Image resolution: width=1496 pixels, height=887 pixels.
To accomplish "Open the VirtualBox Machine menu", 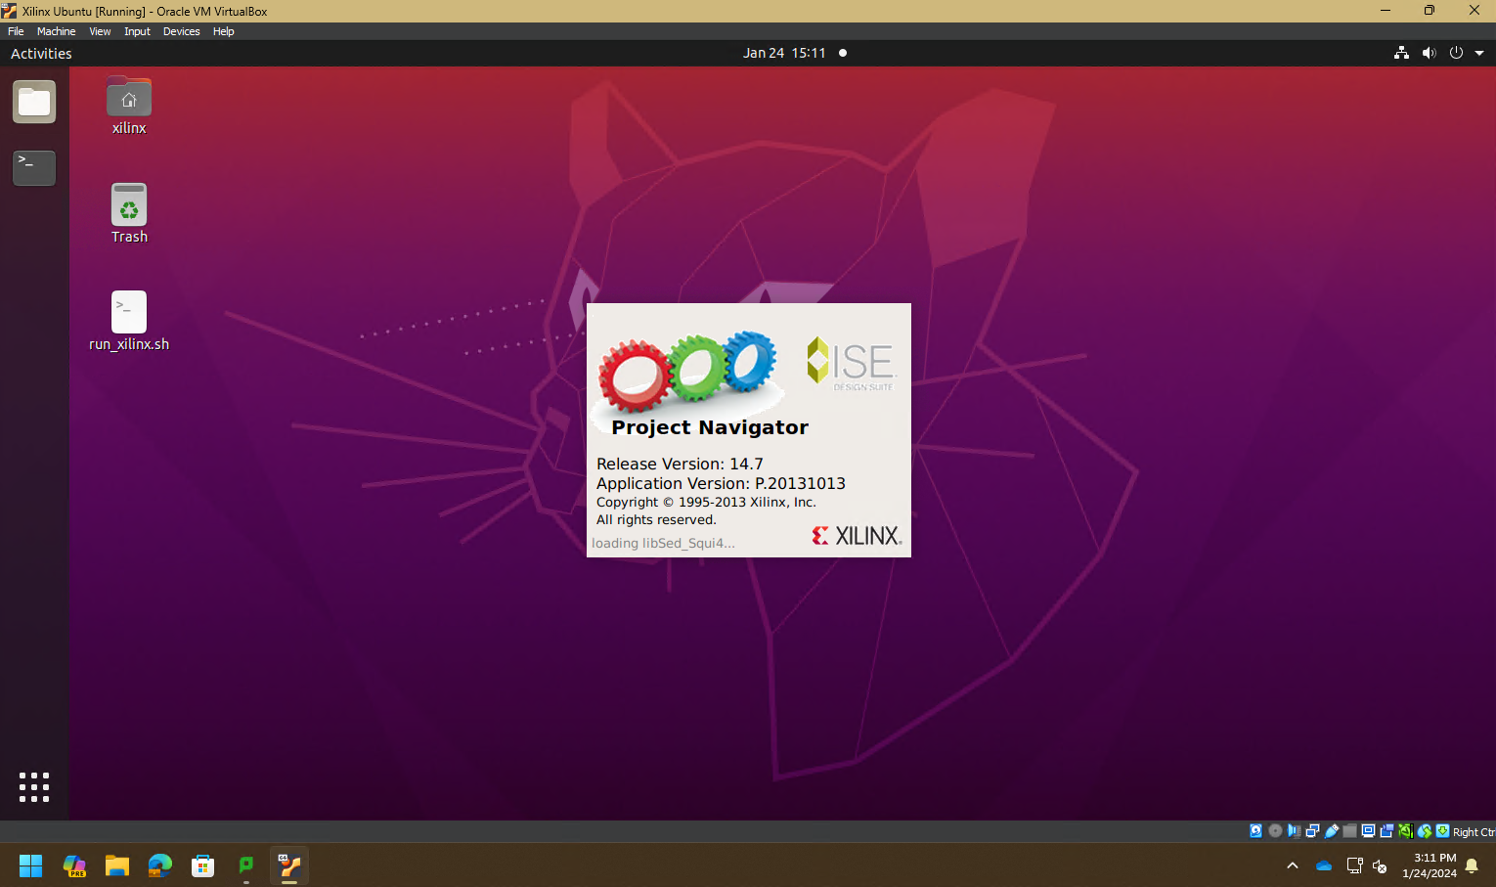I will coord(56,31).
